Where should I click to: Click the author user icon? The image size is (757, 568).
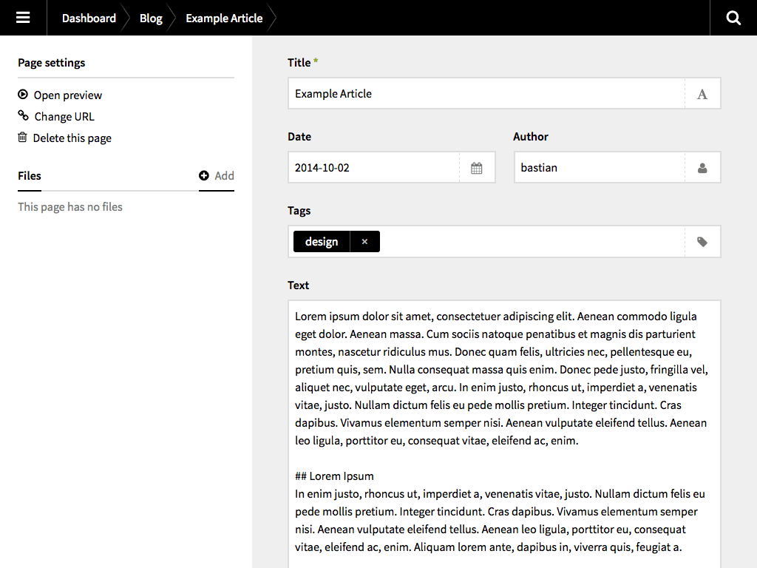point(702,168)
